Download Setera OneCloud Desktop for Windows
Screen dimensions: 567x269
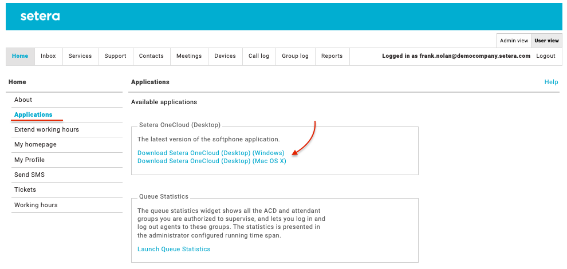pyautogui.click(x=211, y=153)
